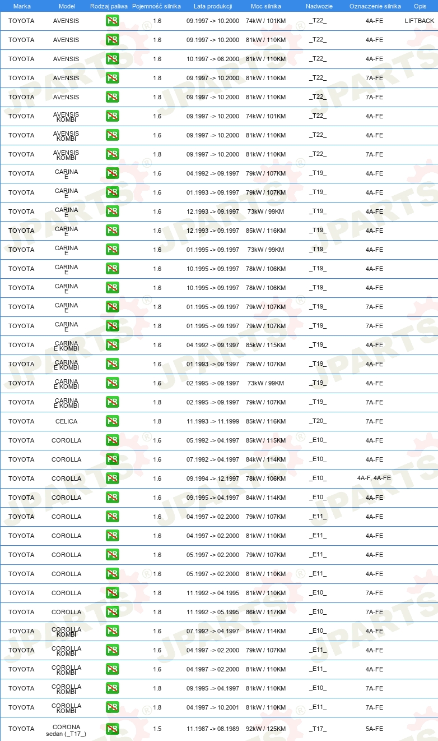Viewport: 438px width, 741px height.
Task: Click the fuel icon in the CORONA sedan (_T17_) row
Action: (x=112, y=729)
